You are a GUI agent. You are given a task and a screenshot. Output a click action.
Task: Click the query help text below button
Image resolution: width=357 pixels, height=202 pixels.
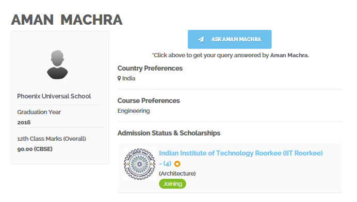point(231,55)
